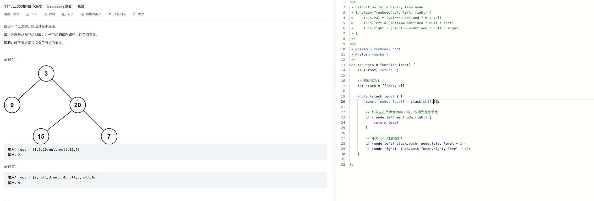The image size is (594, 201).
Task: Click the thumbs-up icon beside 772
Action: (x=28, y=14)
